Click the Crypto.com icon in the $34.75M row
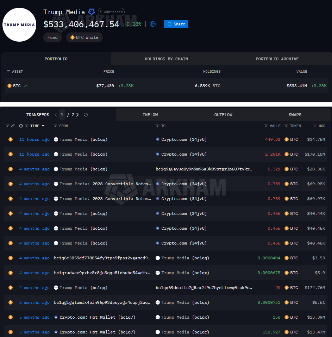Screen dimensions: 332x337 tap(158, 139)
